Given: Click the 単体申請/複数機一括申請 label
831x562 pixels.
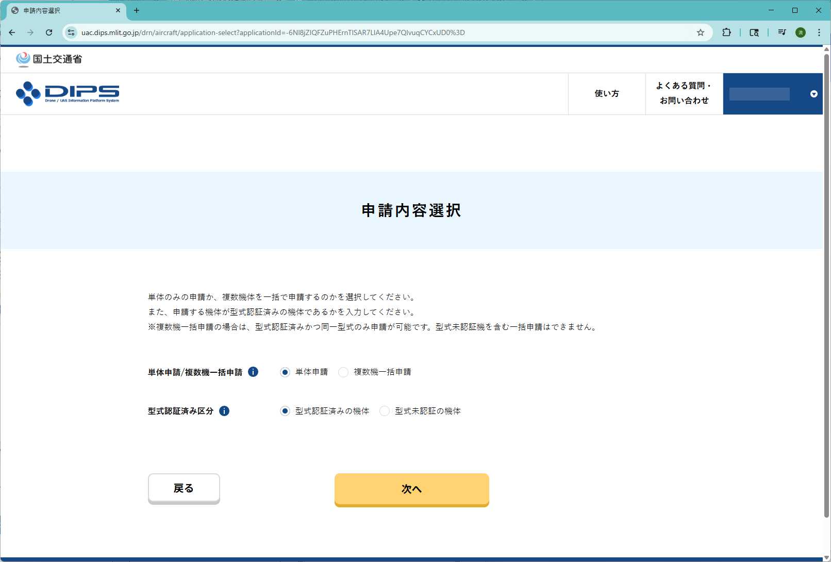Looking at the screenshot, I should tap(195, 372).
